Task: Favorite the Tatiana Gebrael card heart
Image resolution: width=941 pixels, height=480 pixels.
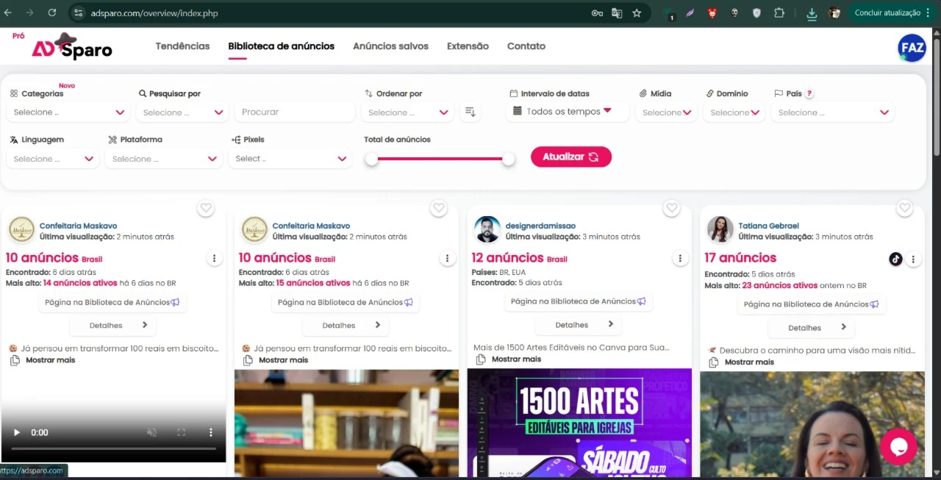Action: (905, 209)
